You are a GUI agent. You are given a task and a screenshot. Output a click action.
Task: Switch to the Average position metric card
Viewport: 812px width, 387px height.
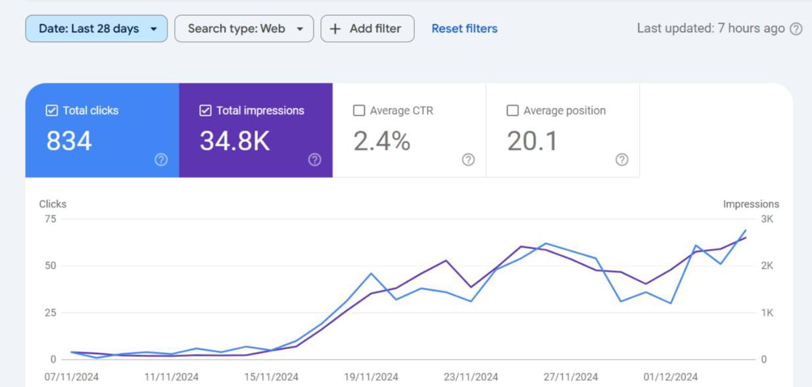click(x=562, y=130)
